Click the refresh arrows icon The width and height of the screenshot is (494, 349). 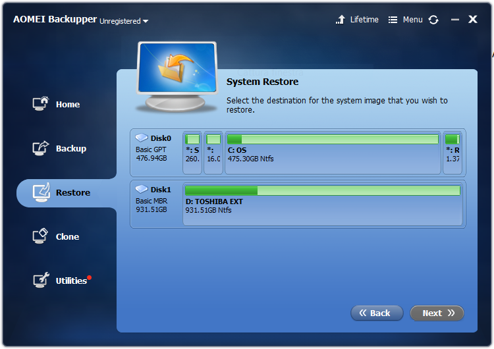click(x=433, y=20)
